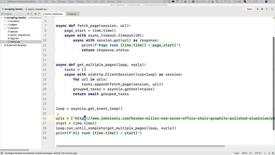Viewport: 275px width, 155px height.
Task: Click editor vertical scrollbar thumb
Action: 273,84
